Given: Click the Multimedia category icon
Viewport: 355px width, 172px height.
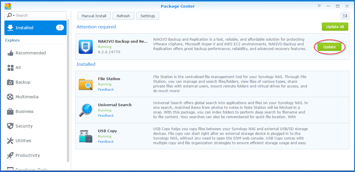Looking at the screenshot, I should pyautogui.click(x=10, y=97).
